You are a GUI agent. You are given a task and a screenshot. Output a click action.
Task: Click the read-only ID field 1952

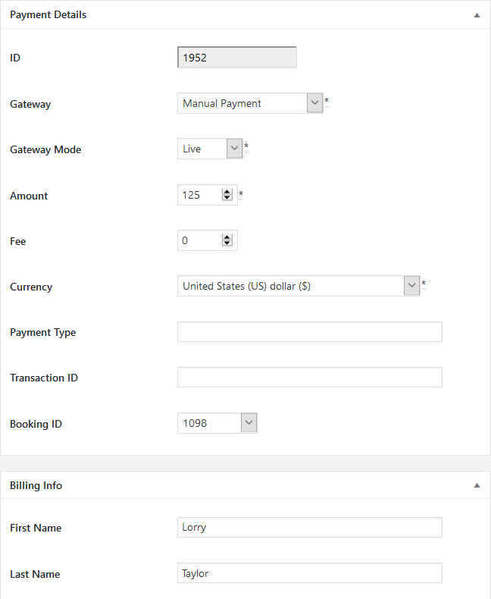pyautogui.click(x=236, y=58)
